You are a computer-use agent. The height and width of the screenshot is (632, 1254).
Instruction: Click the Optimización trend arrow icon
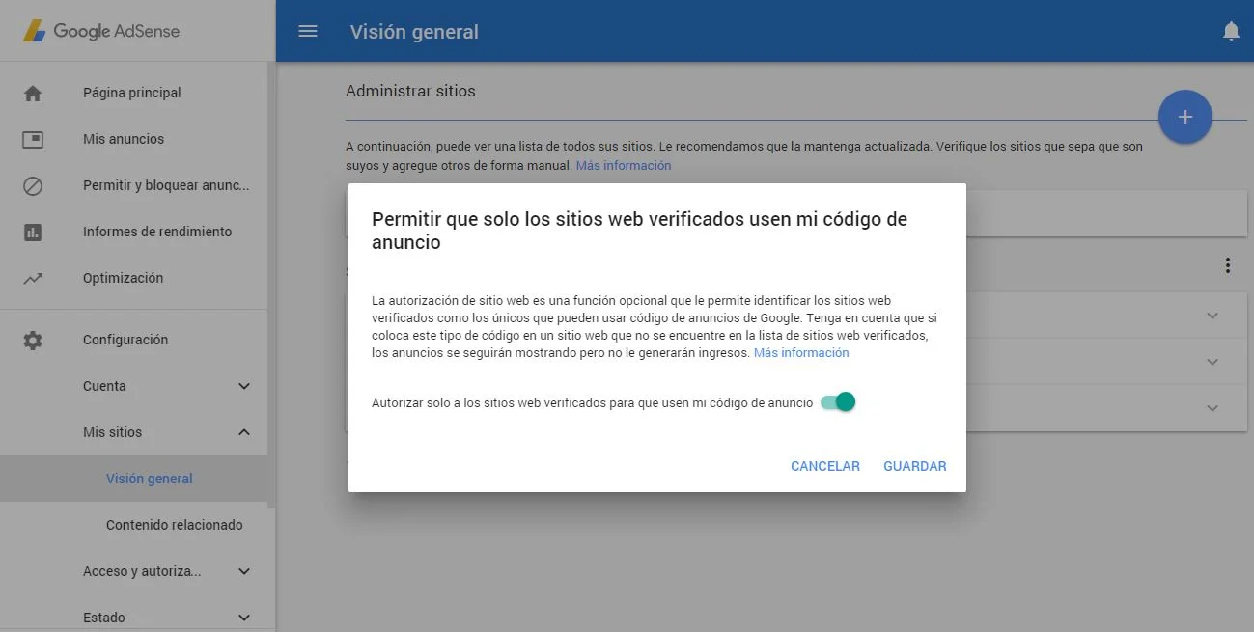coord(33,278)
